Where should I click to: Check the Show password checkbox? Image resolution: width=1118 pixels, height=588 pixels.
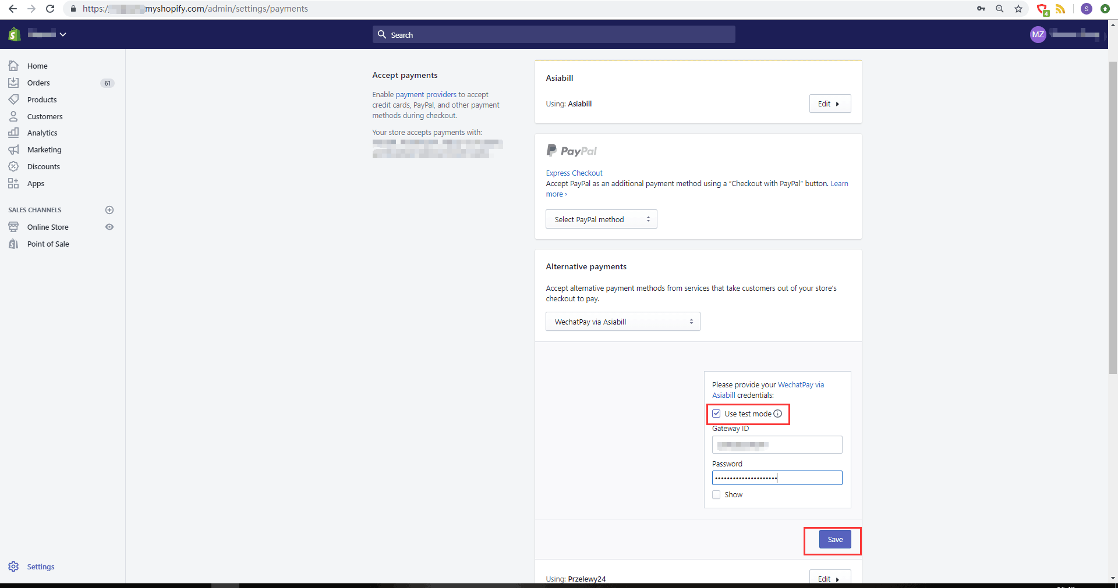point(716,494)
